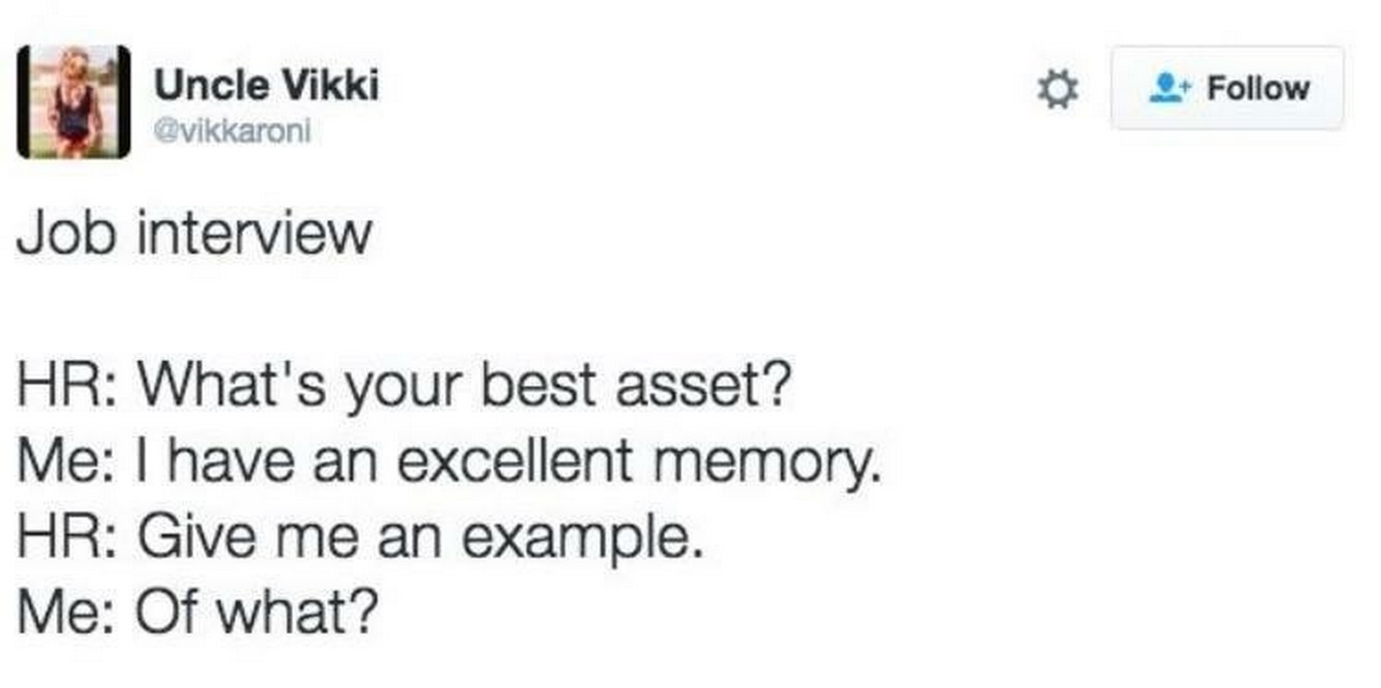Screen dimensions: 1381x688
Task: Click the Follow button label
Action: coord(1257,88)
